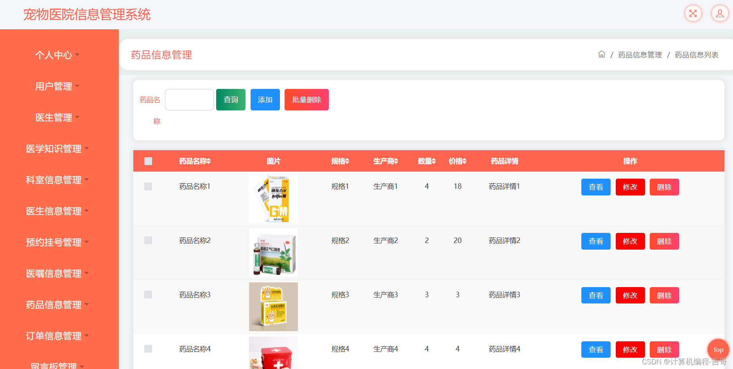The image size is (733, 369).
Task: Click the blue 添加 button
Action: click(265, 99)
